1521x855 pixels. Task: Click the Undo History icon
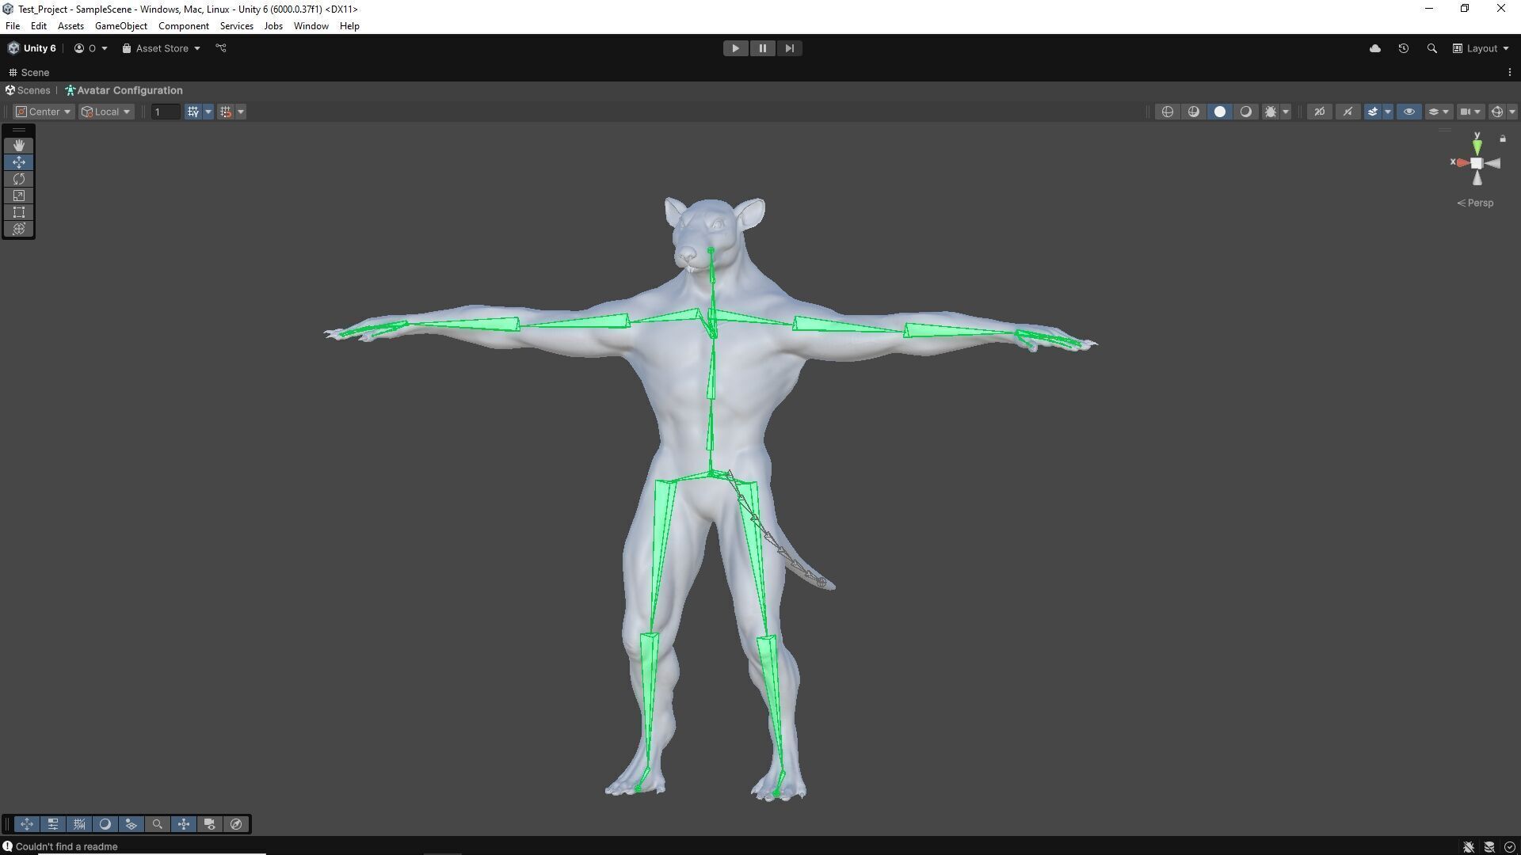[1403, 48]
